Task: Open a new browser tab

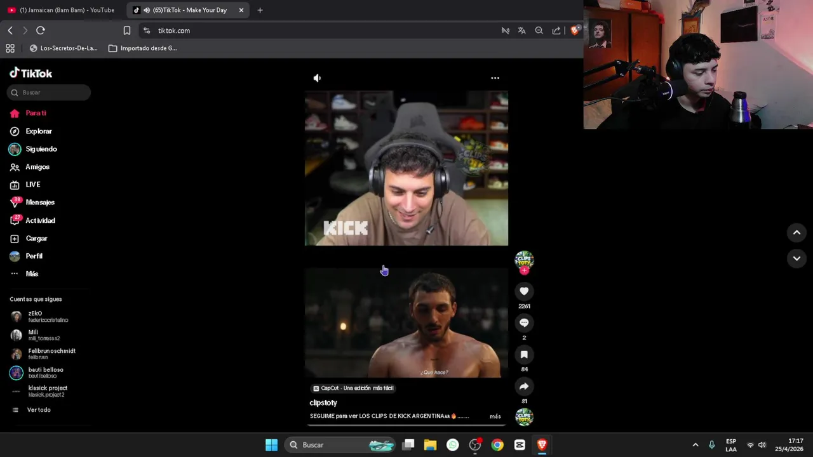Action: click(260, 10)
